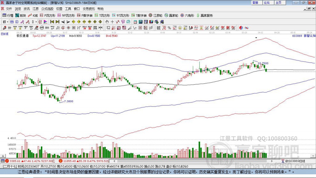
Task: Open the 浏览 menu
Action: point(18,9)
